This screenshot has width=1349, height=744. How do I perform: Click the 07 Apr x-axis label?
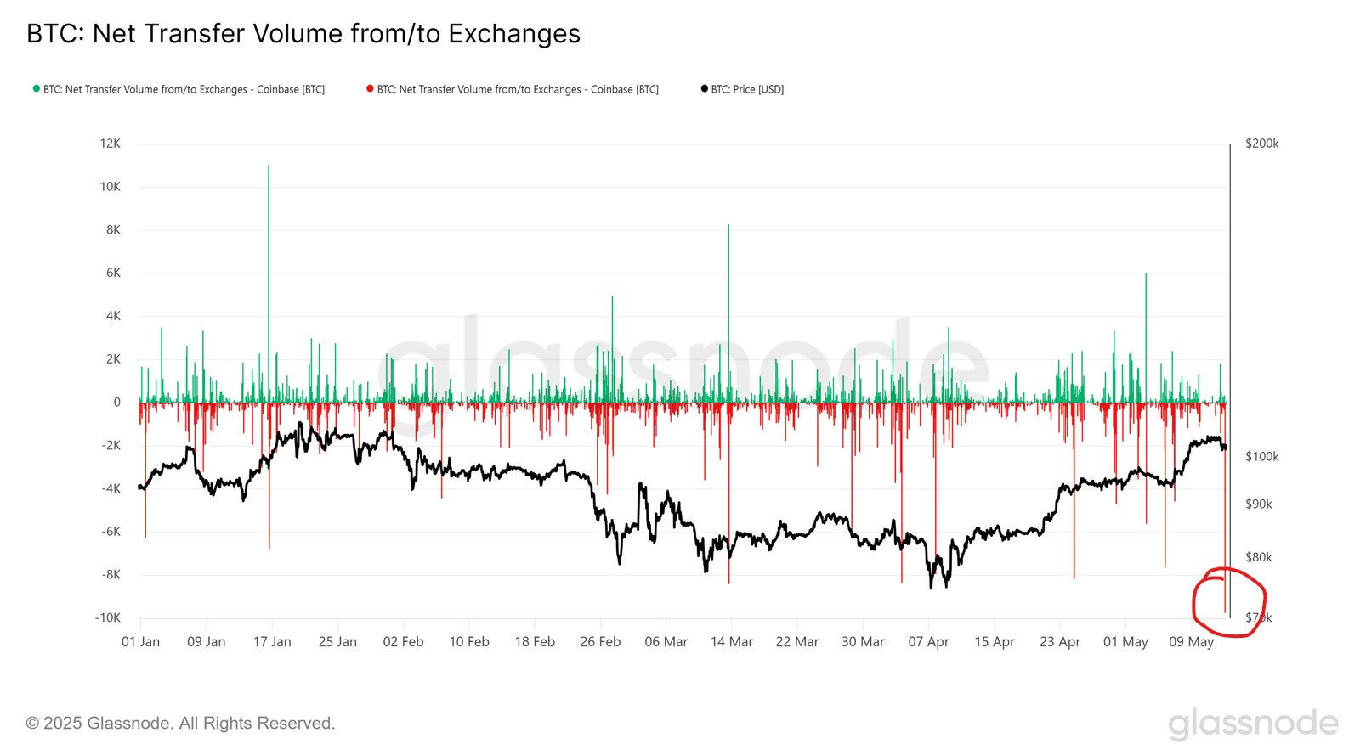pos(928,642)
